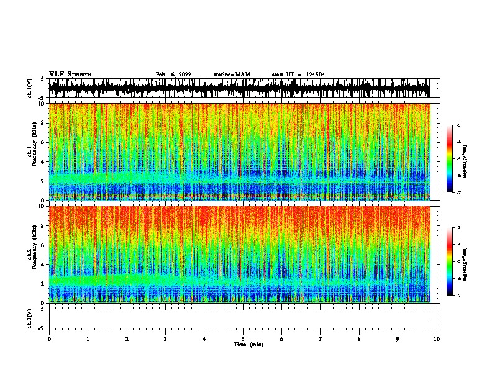Image resolution: width=492 pixels, height=380 pixels.
Task: Click the time axis tick label "3"
Action: (x=165, y=339)
